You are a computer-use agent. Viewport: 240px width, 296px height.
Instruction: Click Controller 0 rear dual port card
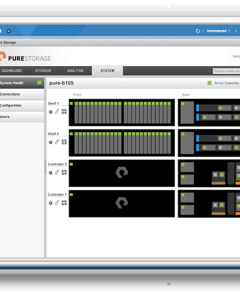coord(218,178)
